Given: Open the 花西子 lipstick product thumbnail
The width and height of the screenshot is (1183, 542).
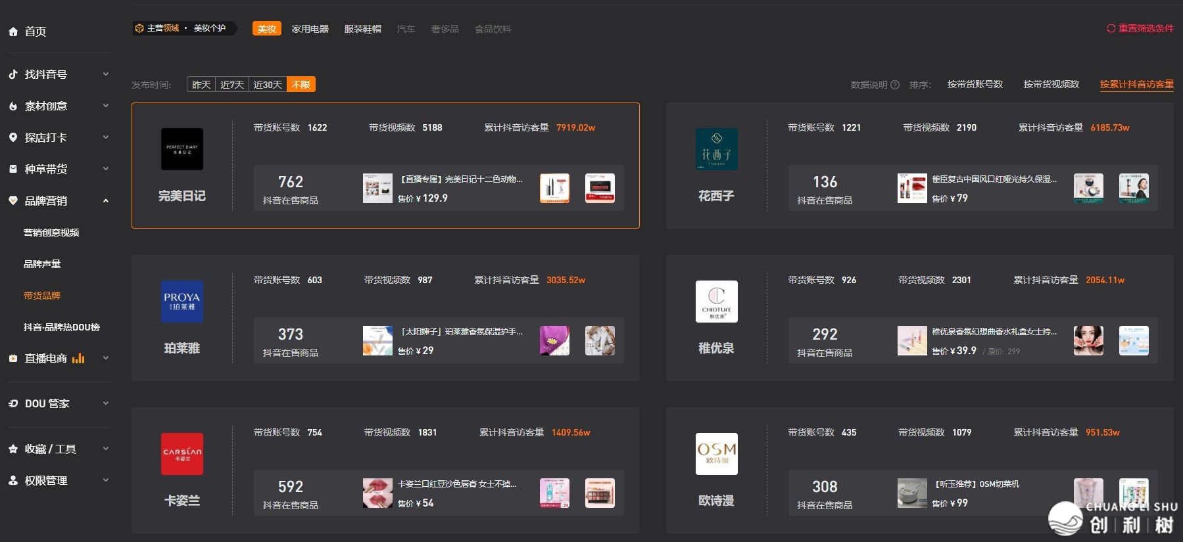Looking at the screenshot, I should coord(911,189).
